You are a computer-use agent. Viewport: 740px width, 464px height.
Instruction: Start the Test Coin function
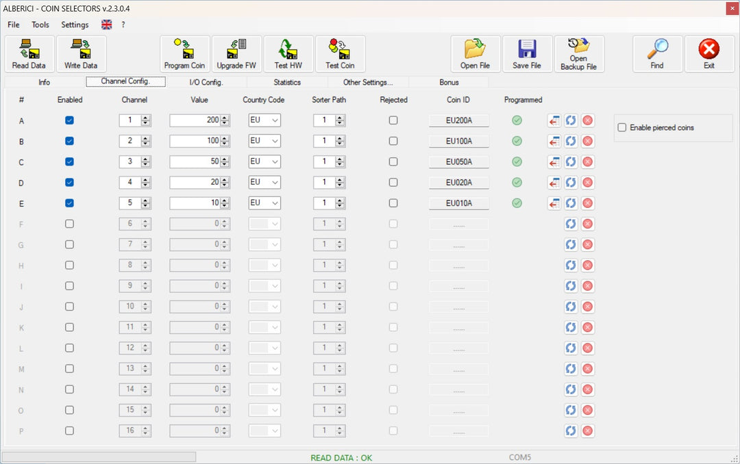coord(340,54)
